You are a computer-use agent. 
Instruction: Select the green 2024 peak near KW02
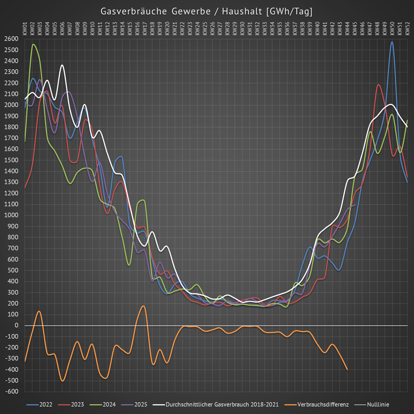[x=33, y=45]
